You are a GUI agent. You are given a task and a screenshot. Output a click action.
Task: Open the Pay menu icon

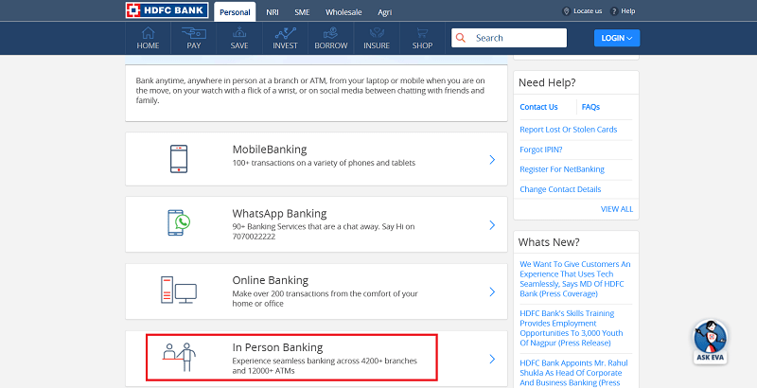coord(194,33)
